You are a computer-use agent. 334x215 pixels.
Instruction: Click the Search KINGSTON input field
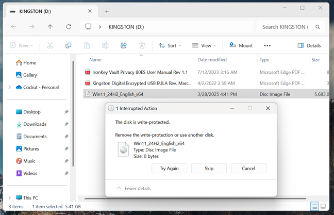[x=285, y=27]
